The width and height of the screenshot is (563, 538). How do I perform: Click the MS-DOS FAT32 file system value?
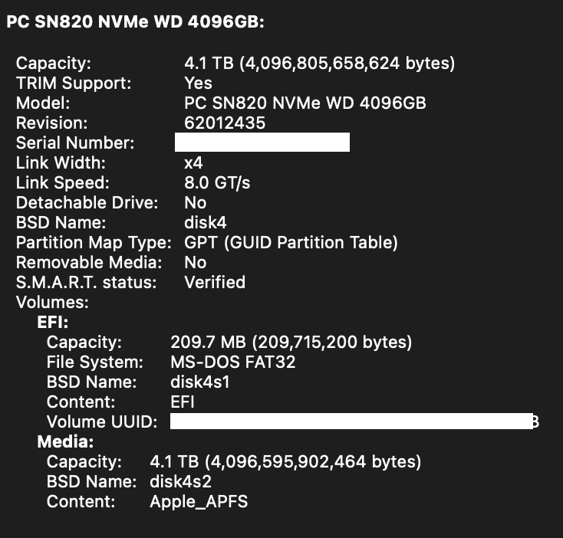[x=233, y=362]
